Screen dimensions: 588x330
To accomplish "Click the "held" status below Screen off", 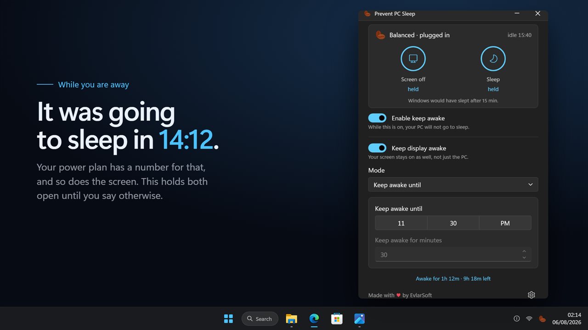I will (x=413, y=89).
